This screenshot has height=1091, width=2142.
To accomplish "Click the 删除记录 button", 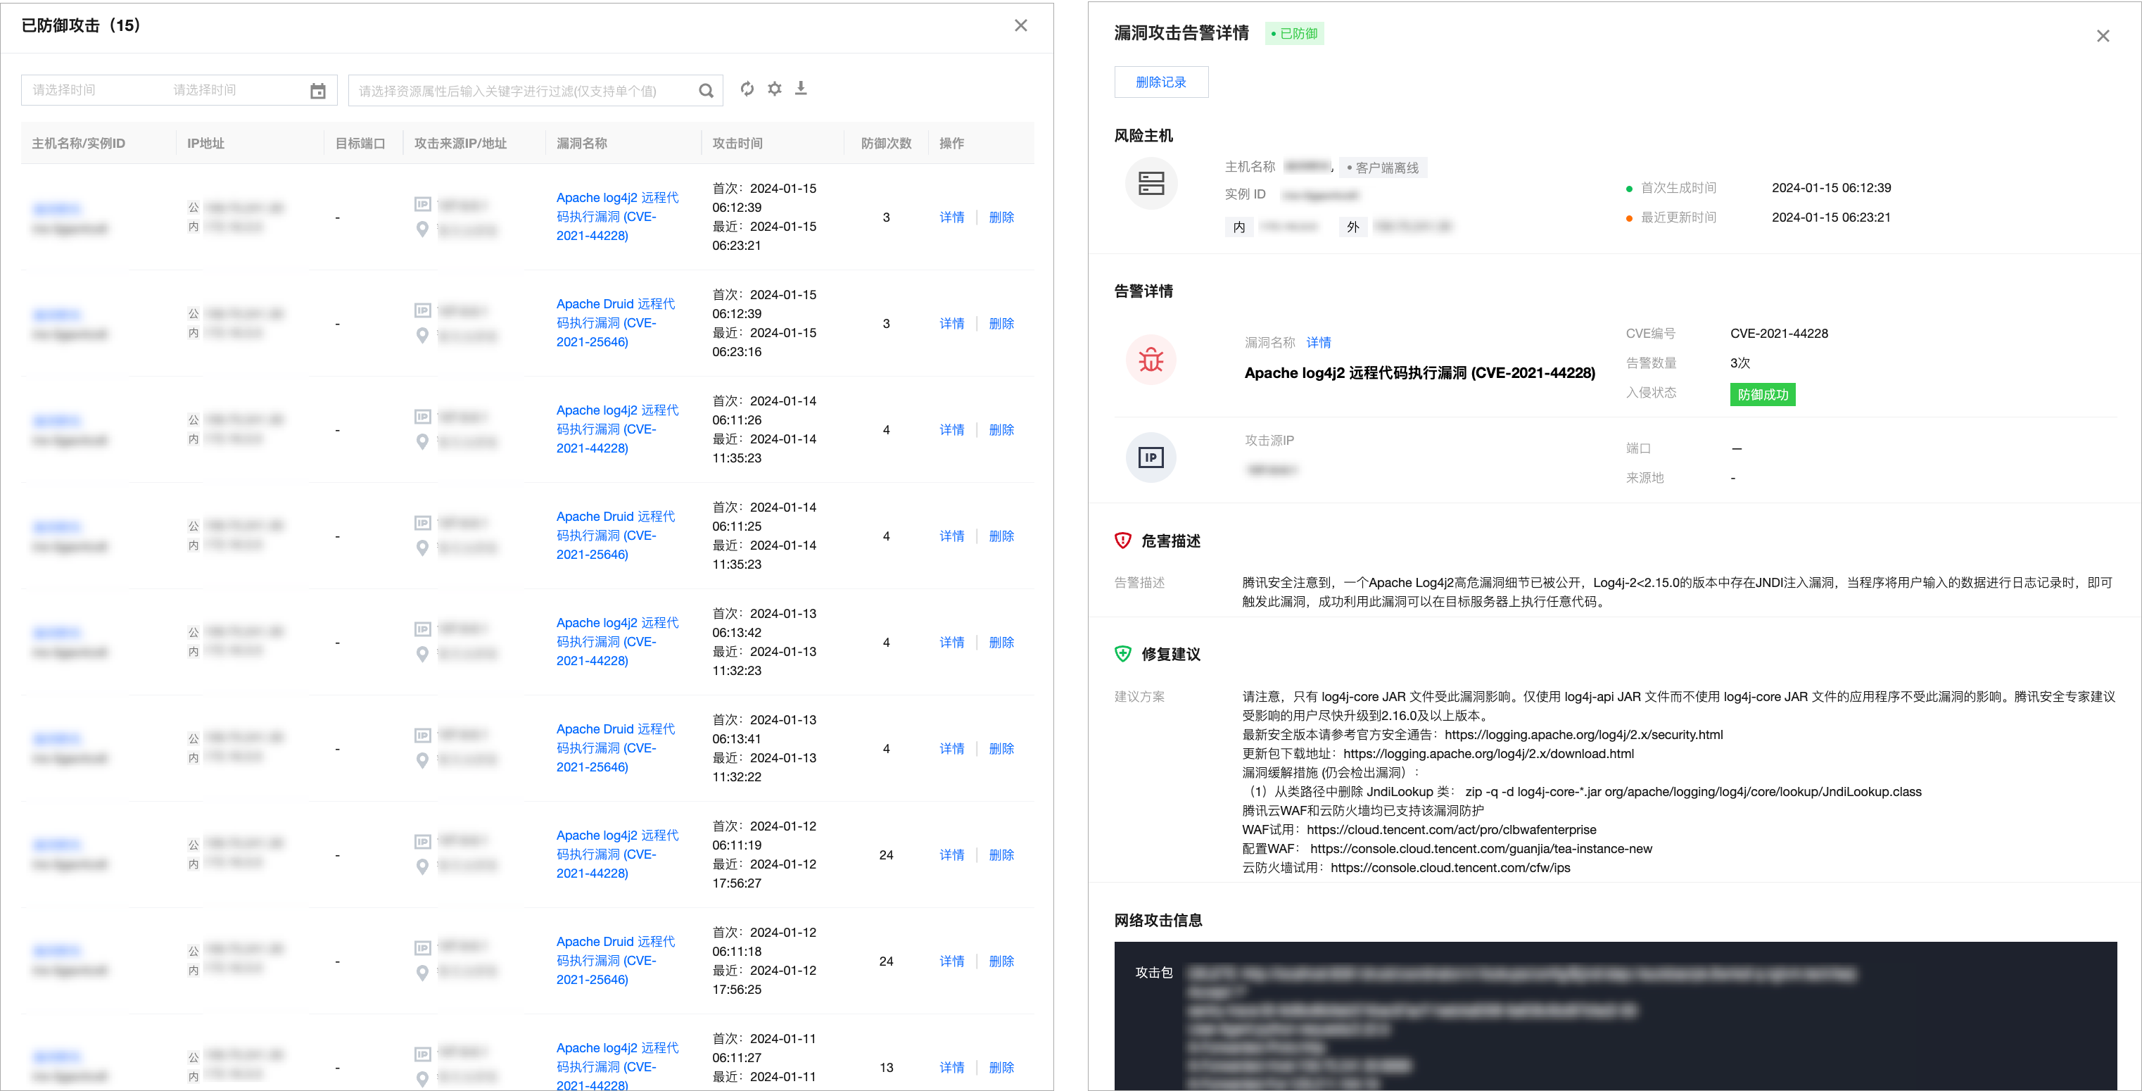I will tap(1161, 82).
